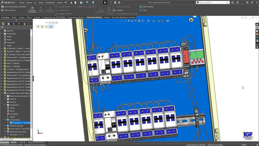Click the Línea sketch command
Image resolution: width=259 pixels, height=146 pixels.
tap(143, 10)
